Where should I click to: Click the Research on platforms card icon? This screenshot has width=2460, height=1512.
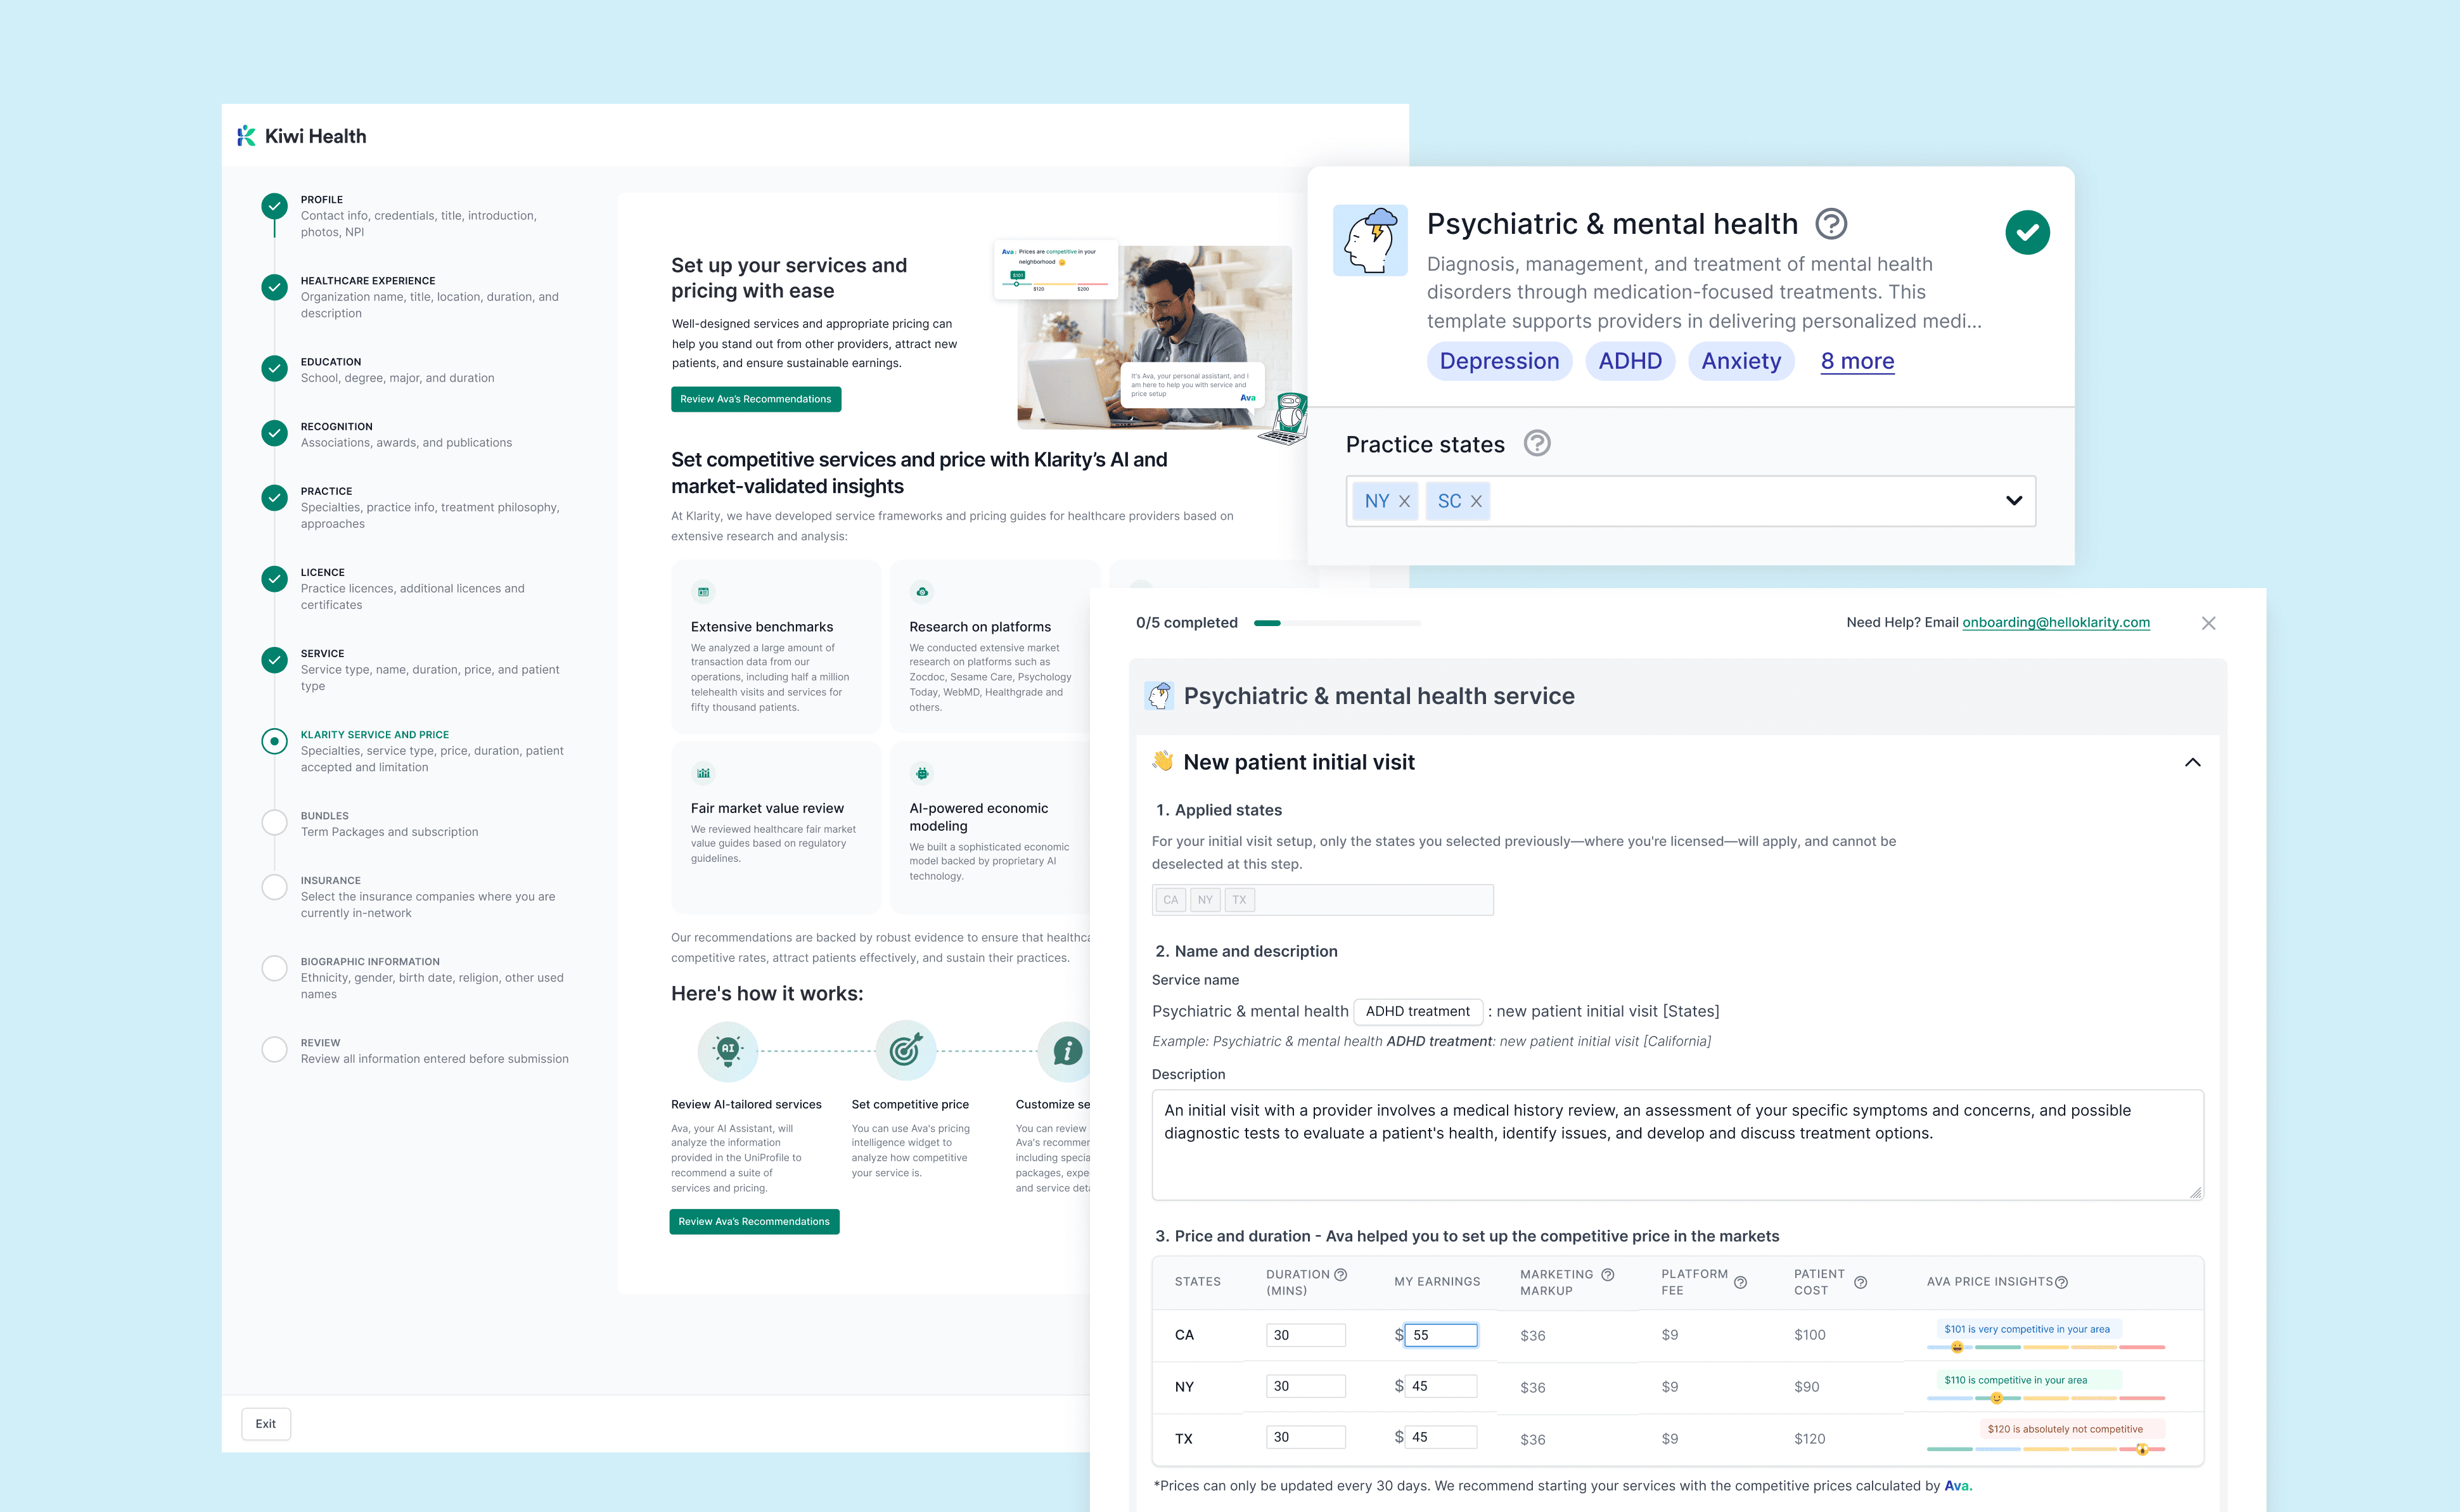point(922,592)
